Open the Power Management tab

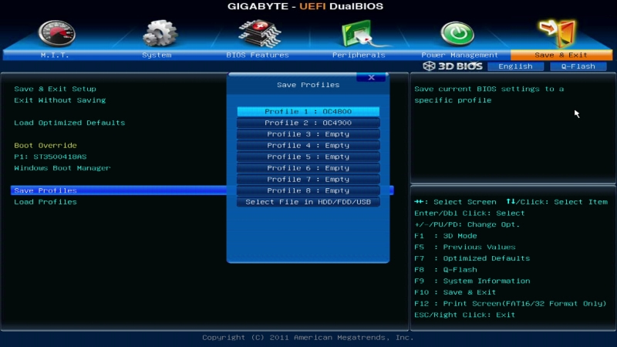tap(460, 55)
